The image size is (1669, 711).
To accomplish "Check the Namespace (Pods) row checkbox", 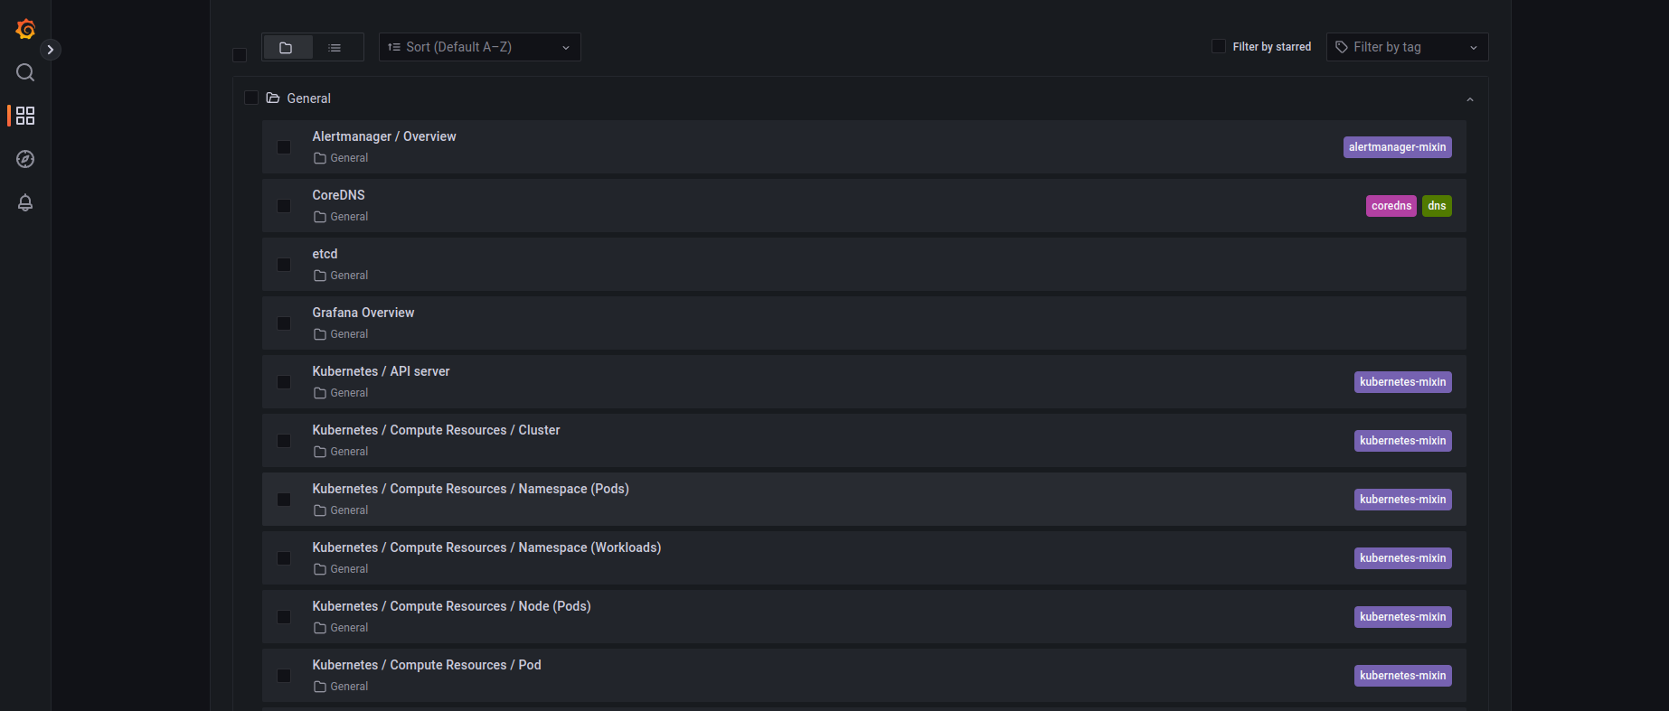I will point(284,500).
